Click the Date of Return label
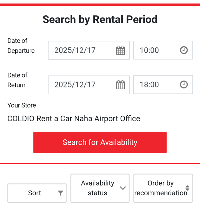 coord(17,80)
